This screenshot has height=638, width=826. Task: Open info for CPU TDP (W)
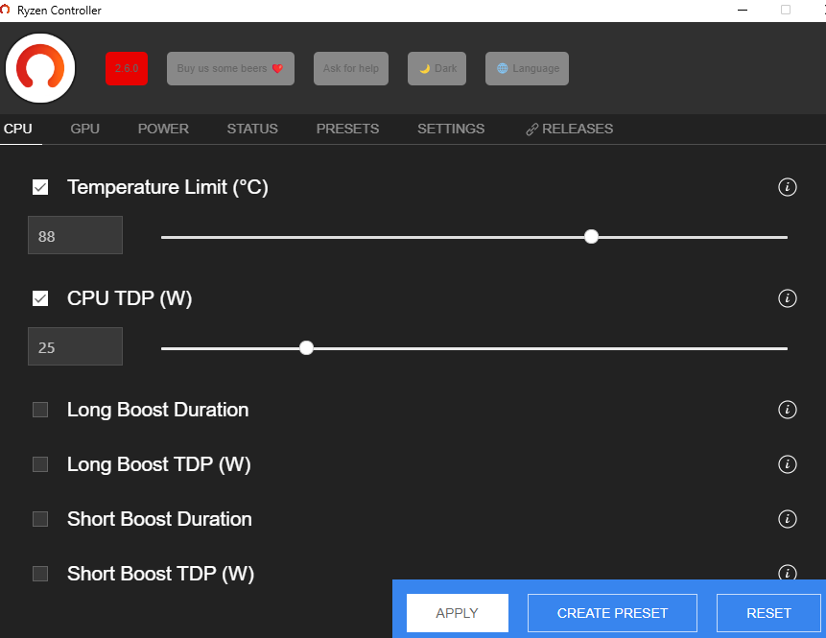(787, 298)
